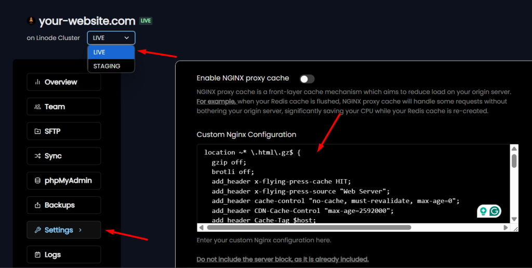The height and width of the screenshot is (268, 532).
Task: Click the vertical scrollbar up arrow
Action: 514,149
